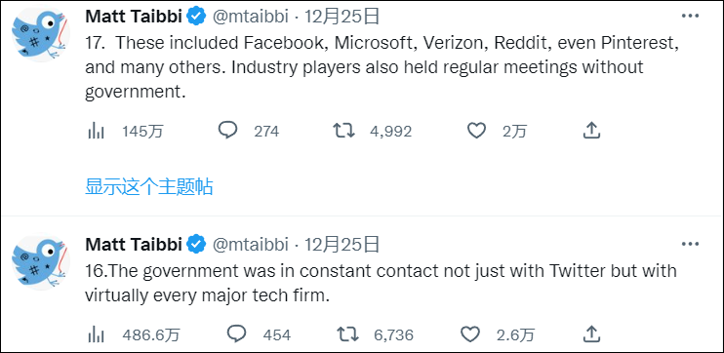
Task: Like tweet 17 with heart icon
Action: coord(476,132)
